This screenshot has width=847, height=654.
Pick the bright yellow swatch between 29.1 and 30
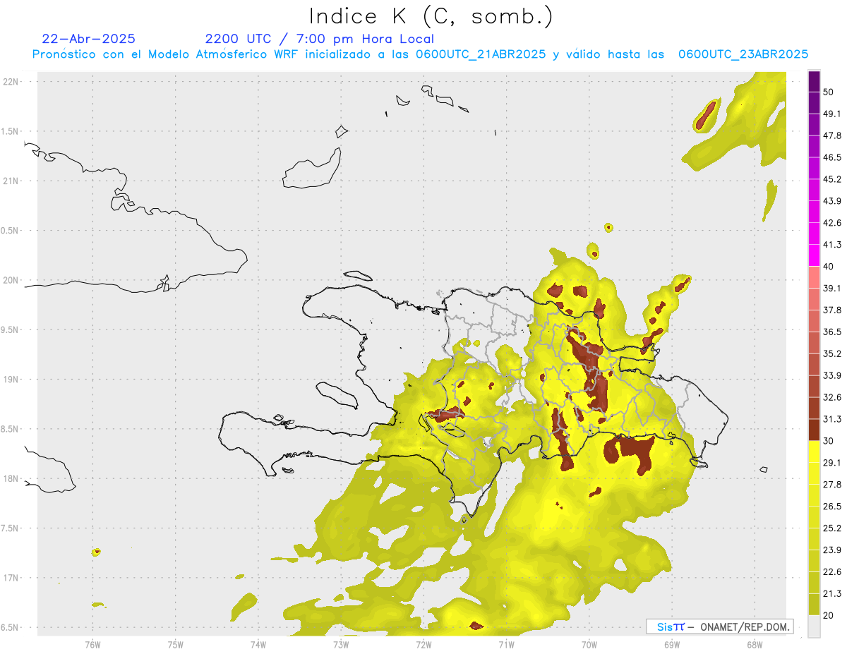pos(814,452)
